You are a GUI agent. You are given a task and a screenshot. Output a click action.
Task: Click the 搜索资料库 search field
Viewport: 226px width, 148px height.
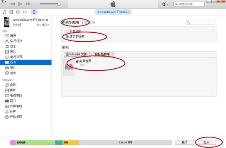pyautogui.click(x=189, y=4)
